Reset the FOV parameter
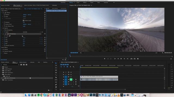Viewport: 174px width, 97px height. (45, 38)
